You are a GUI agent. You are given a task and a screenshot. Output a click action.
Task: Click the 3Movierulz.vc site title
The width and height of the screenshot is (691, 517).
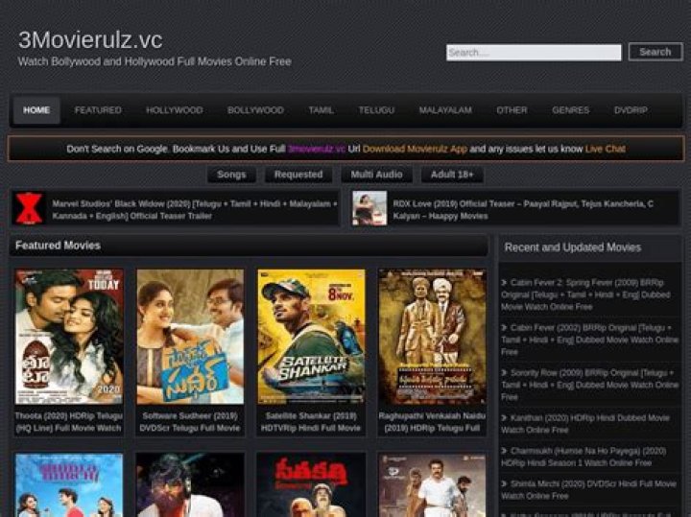pyautogui.click(x=90, y=40)
